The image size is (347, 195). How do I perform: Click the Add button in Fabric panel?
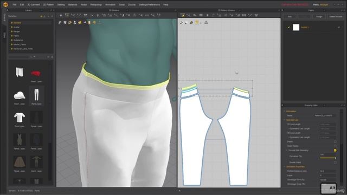pos(290,17)
